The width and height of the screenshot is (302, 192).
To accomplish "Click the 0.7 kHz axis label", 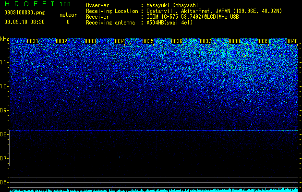I will click(x=4, y=158).
